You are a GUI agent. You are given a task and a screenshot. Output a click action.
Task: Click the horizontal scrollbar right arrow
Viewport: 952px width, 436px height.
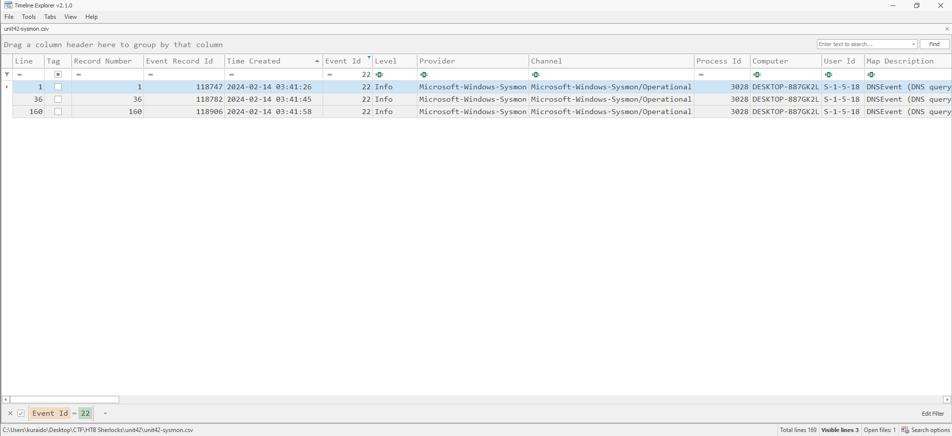(x=947, y=399)
